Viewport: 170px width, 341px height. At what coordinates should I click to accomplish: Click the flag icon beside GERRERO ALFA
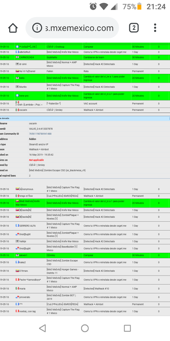pos(17,226)
